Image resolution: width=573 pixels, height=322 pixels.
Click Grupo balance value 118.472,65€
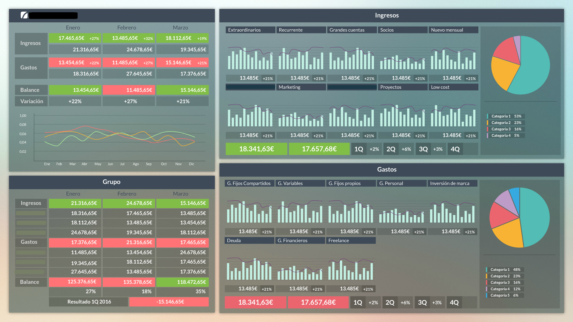[182, 282]
